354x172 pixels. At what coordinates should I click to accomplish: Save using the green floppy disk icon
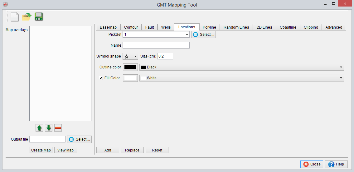39,17
